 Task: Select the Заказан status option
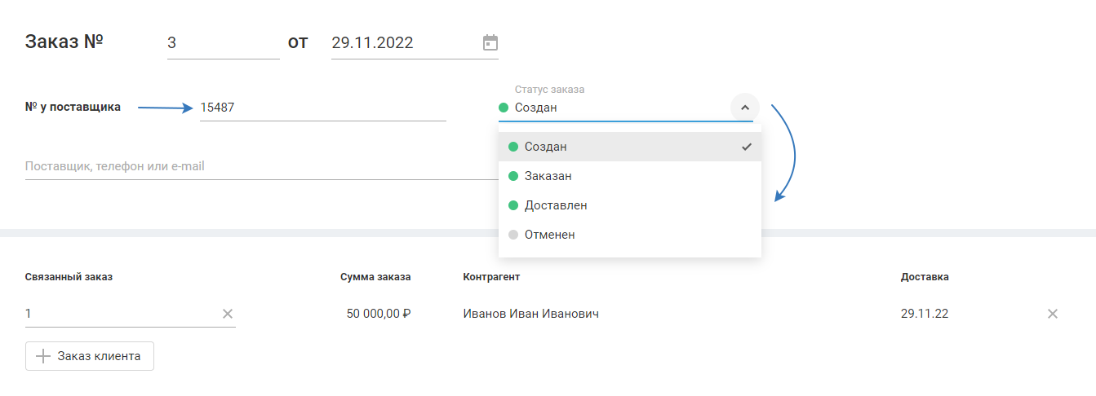click(548, 176)
